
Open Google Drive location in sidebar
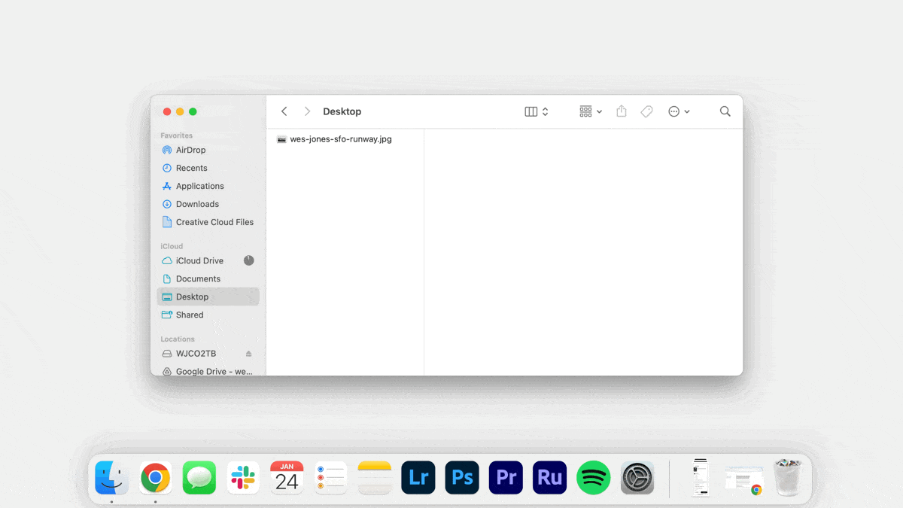coord(208,371)
